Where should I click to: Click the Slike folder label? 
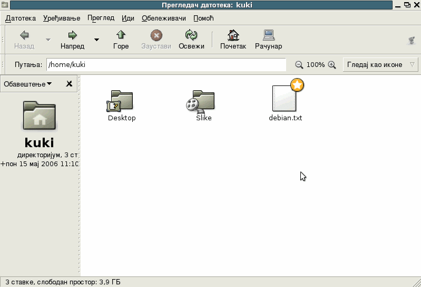(x=204, y=118)
